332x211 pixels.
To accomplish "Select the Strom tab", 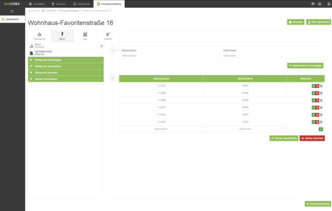I will point(62,36).
